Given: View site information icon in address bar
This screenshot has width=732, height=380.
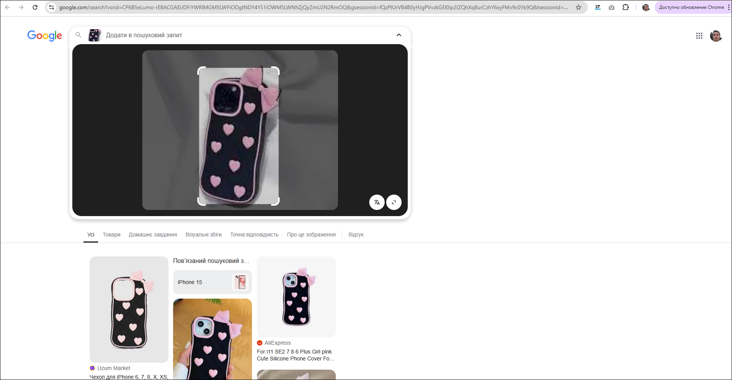Looking at the screenshot, I should point(52,7).
